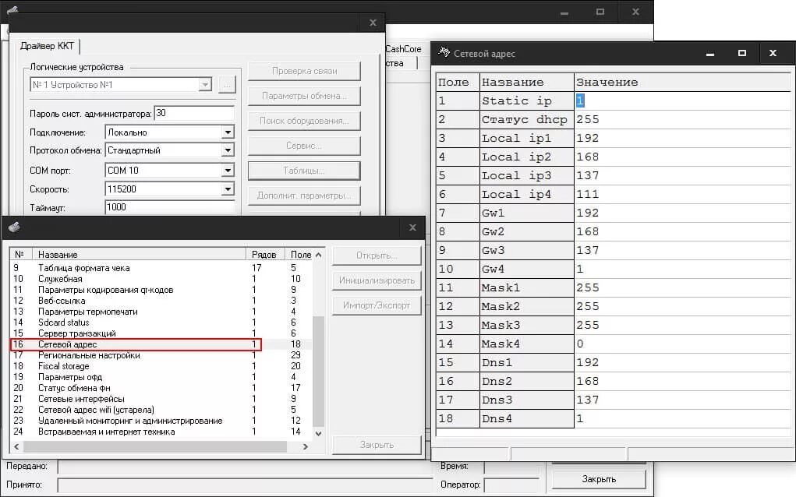Select row 21 Сетевые интерфейсы
796x497 pixels.
(x=161, y=399)
